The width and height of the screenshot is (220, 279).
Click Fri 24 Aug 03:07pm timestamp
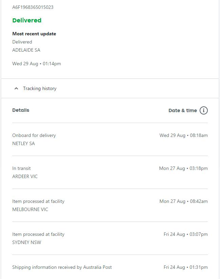pos(186,234)
